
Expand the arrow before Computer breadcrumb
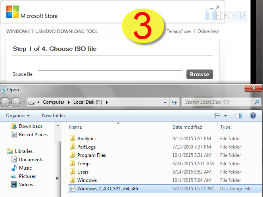38,102
